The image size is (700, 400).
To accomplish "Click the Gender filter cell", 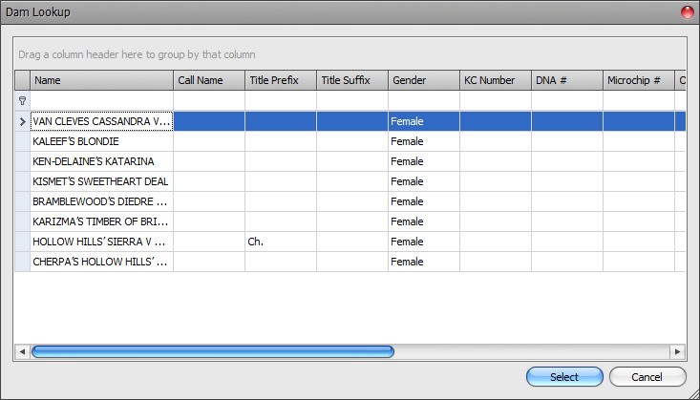I will pos(424,101).
